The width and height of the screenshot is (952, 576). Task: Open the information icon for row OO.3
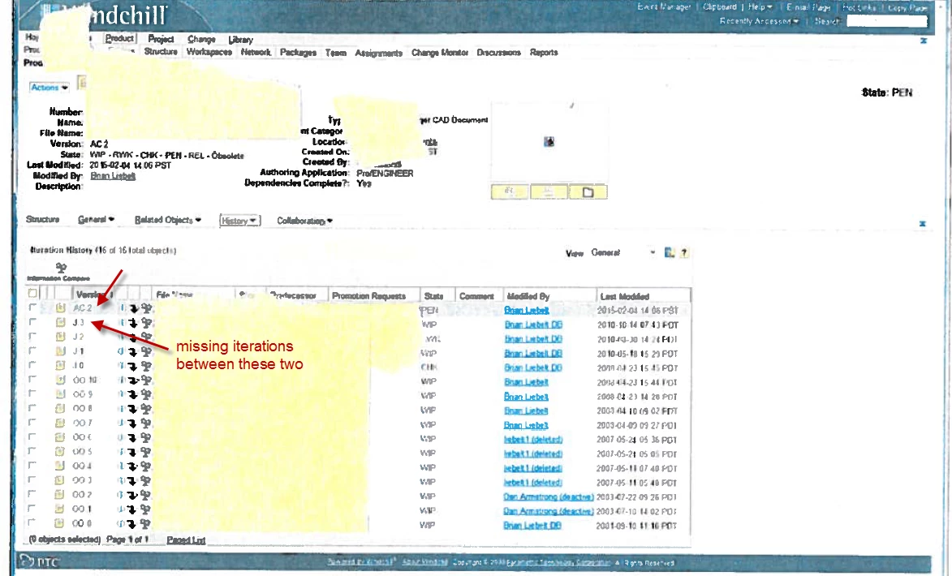(122, 481)
